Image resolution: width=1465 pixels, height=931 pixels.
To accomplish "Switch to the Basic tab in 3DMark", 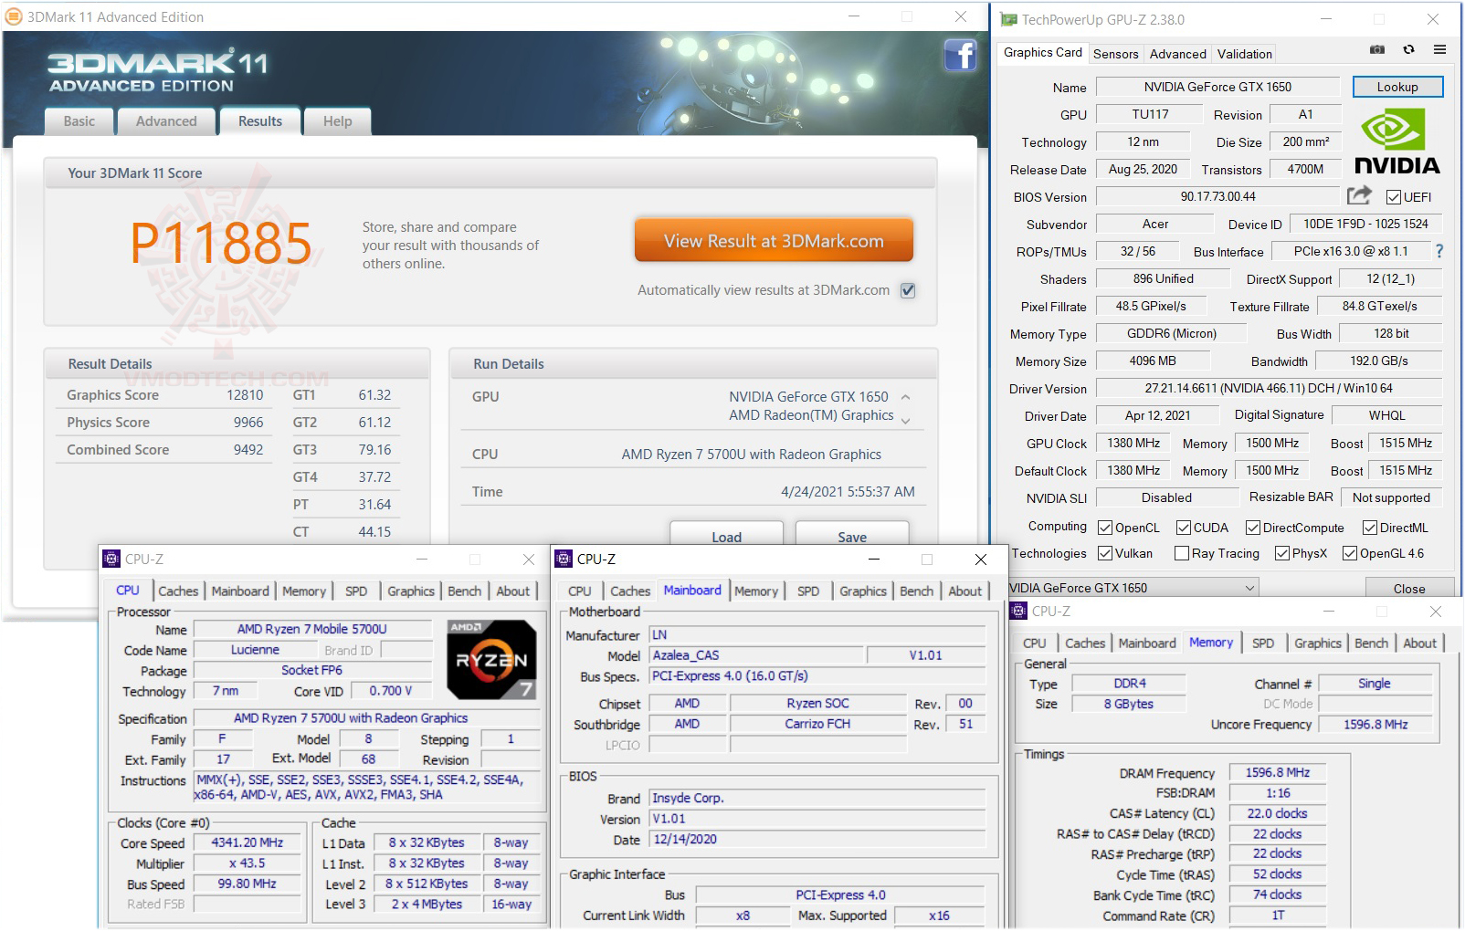I will coord(79,121).
